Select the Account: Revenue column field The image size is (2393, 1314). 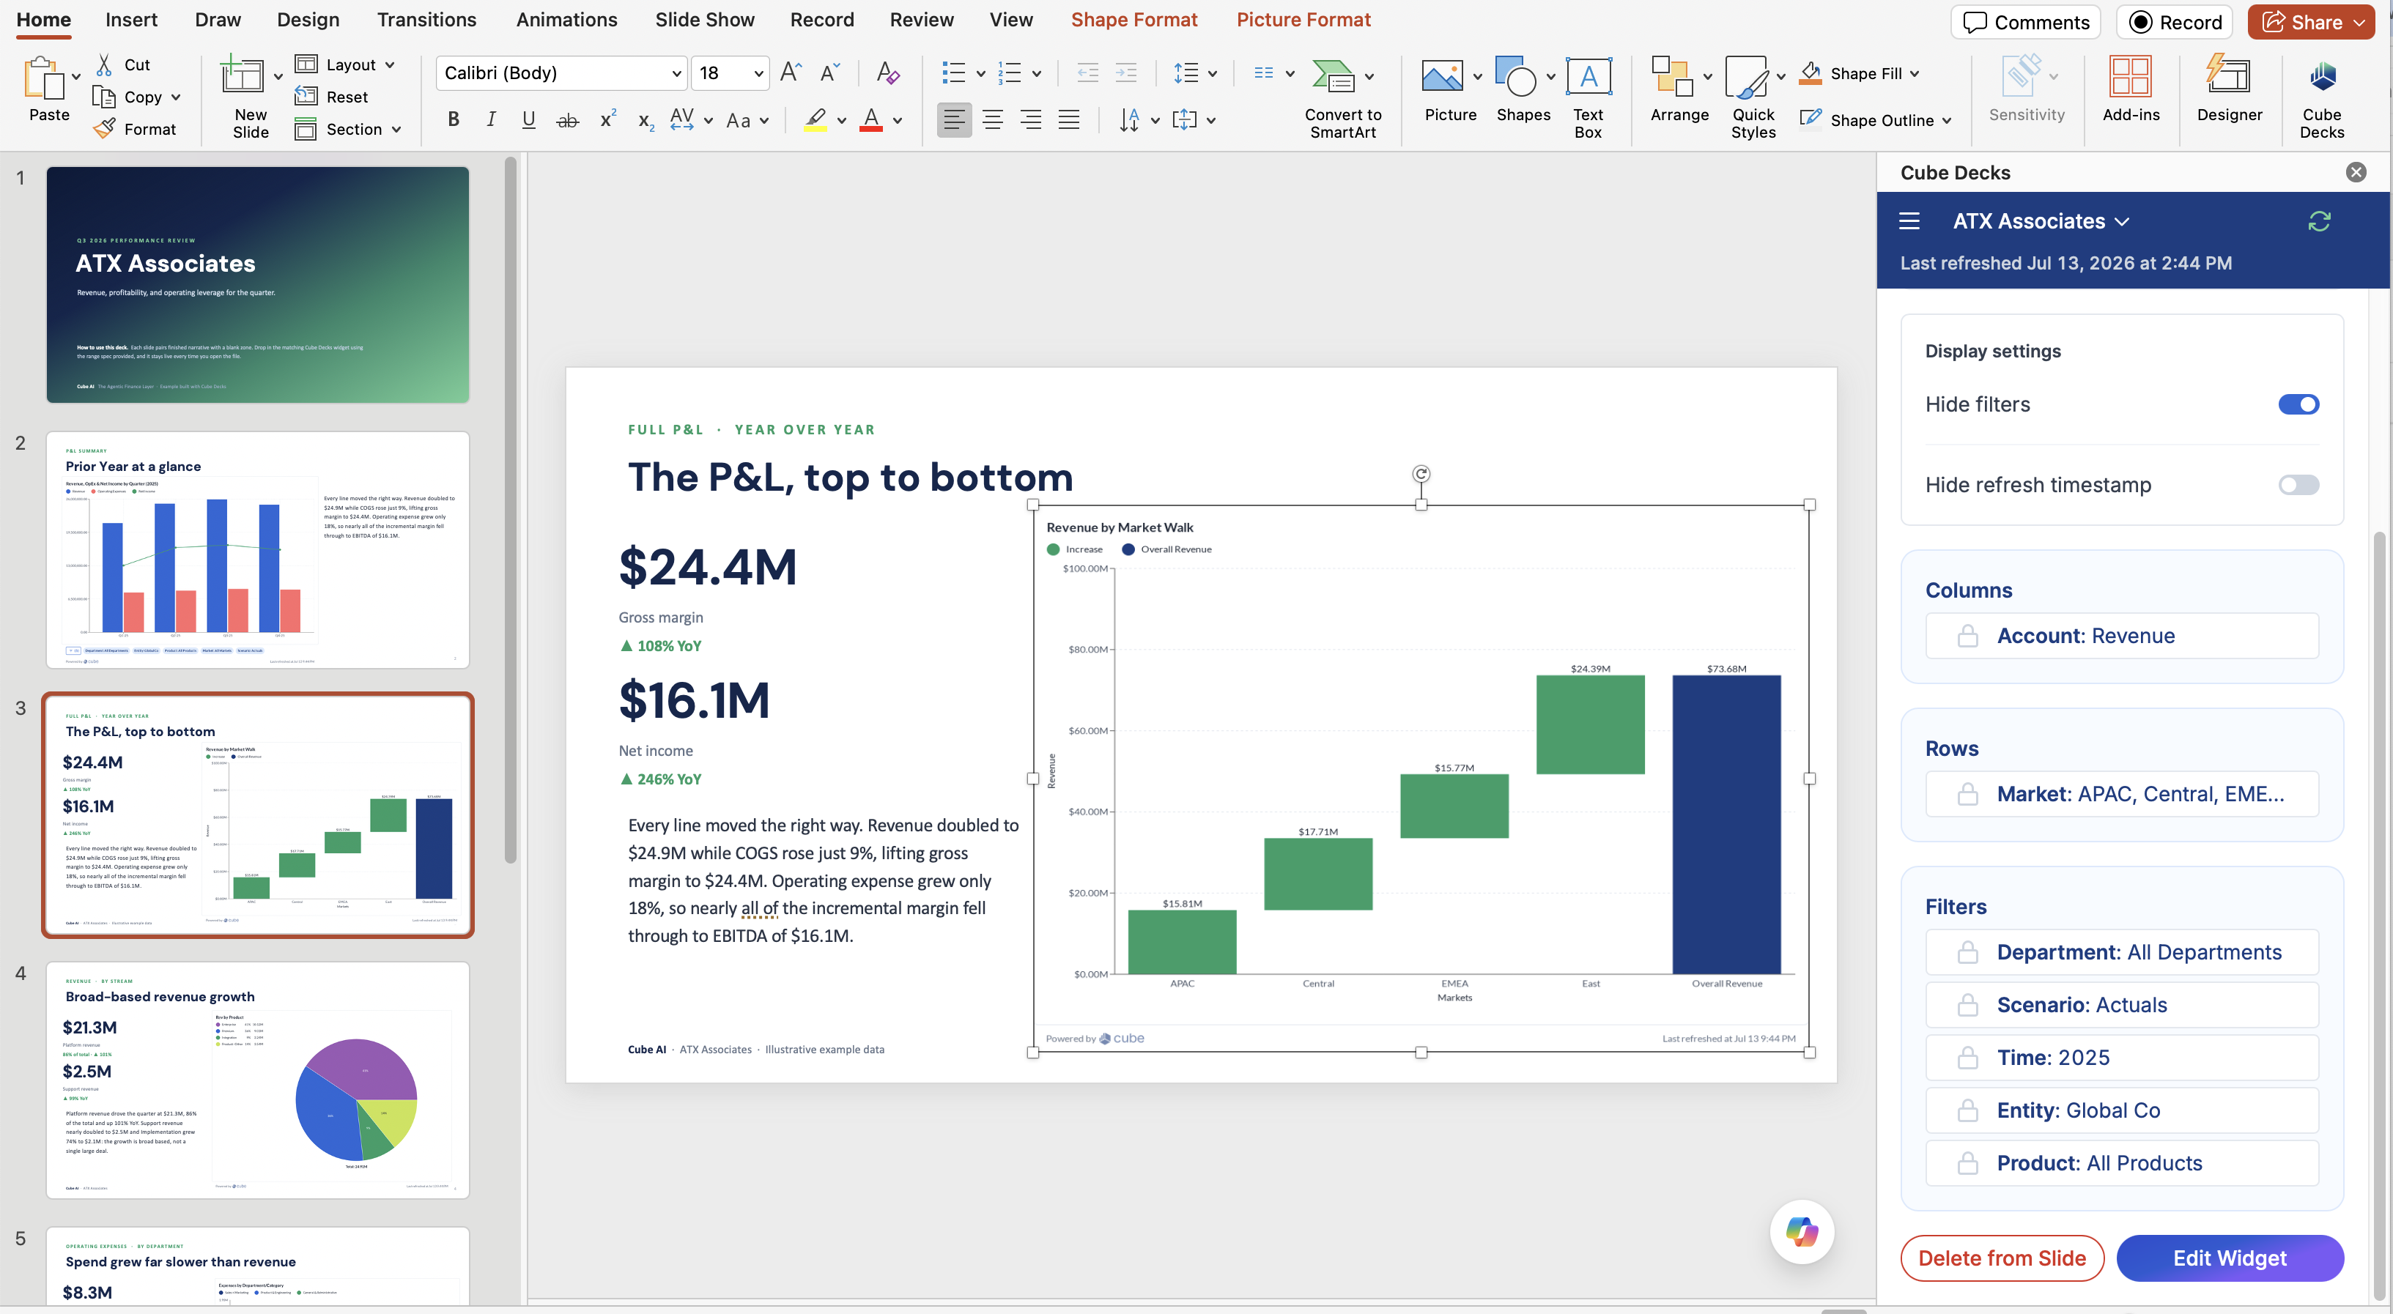pos(2122,636)
